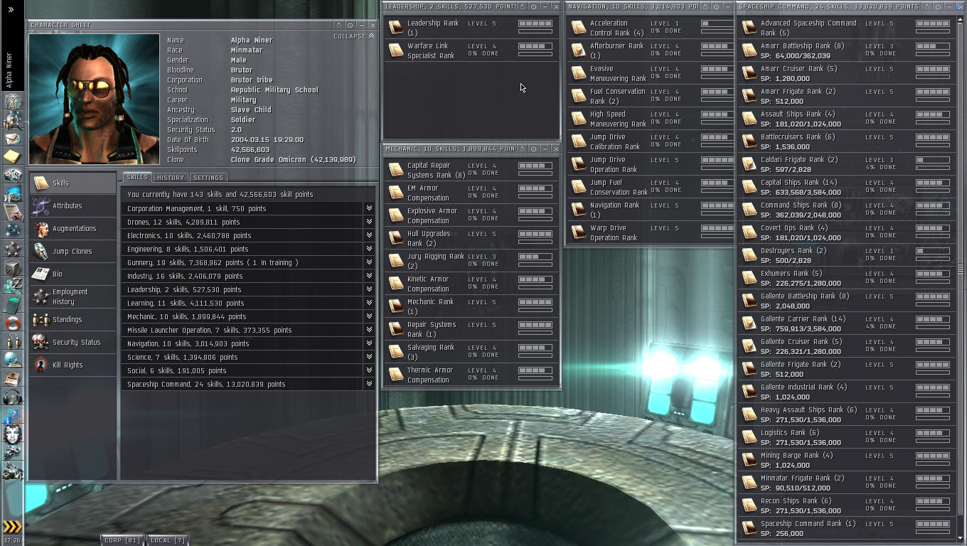Expand the Electronics skill group arrow
The image size is (967, 546).
click(x=369, y=235)
